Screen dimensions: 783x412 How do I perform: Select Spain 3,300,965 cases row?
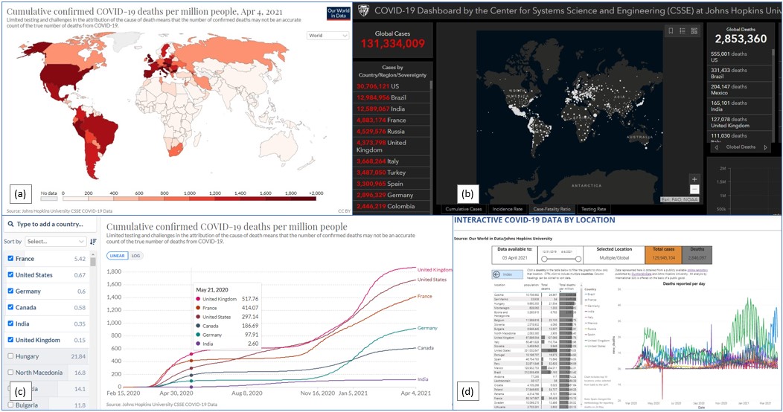click(392, 184)
